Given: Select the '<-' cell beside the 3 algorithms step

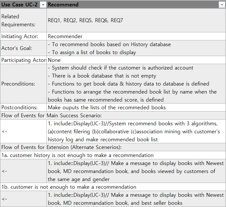Looking at the screenshot, I should coord(23,131).
